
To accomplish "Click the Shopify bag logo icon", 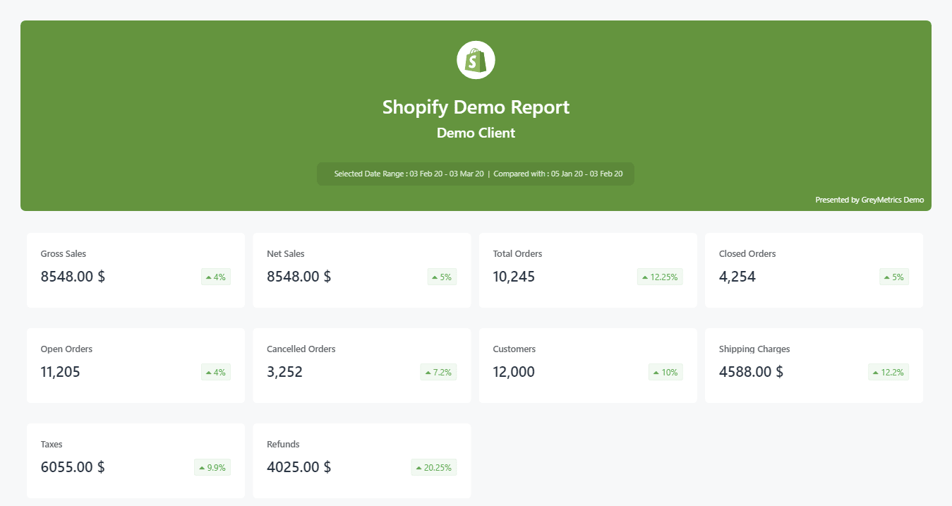I will point(476,60).
